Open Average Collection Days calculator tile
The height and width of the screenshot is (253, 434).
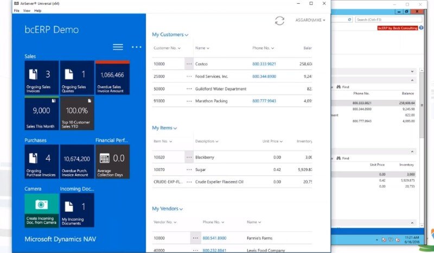[x=112, y=162]
